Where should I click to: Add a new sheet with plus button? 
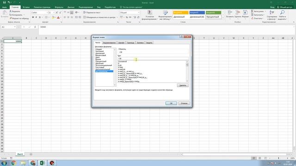click(31, 154)
